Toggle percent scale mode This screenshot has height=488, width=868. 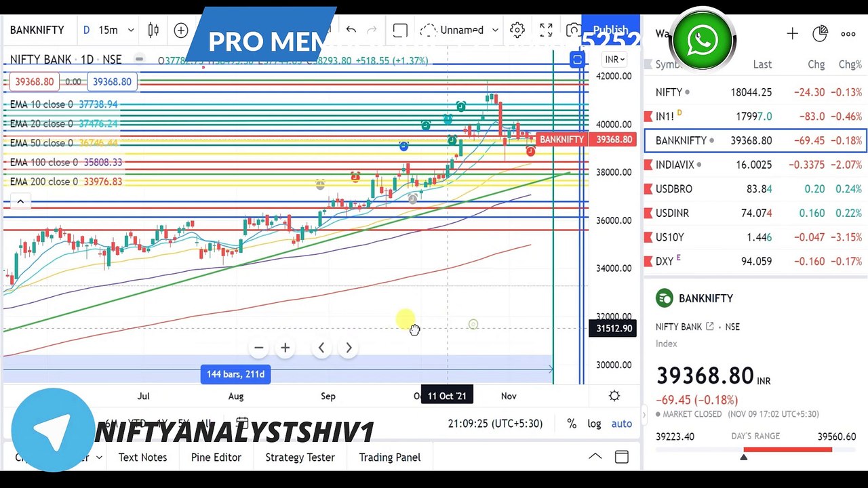pyautogui.click(x=572, y=424)
